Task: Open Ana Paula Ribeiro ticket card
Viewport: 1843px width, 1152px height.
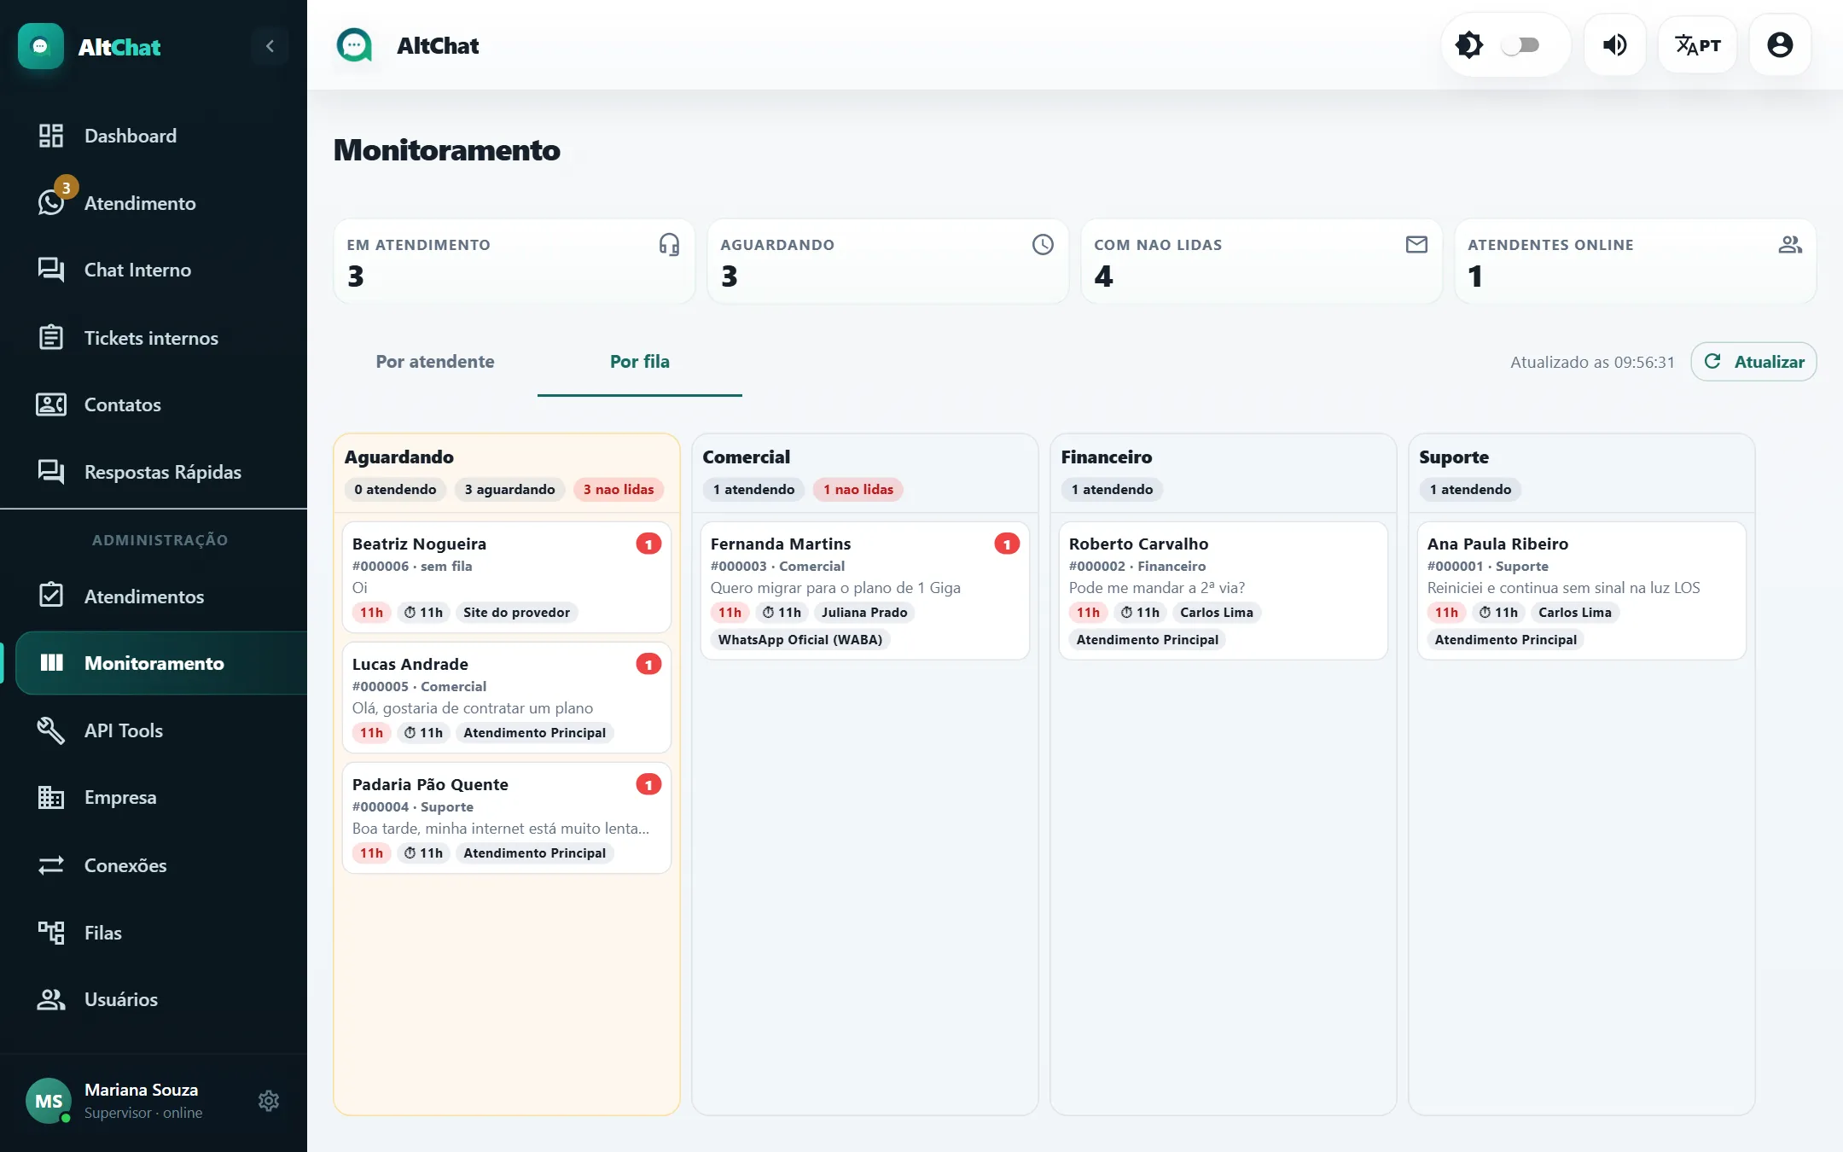Action: click(1582, 591)
